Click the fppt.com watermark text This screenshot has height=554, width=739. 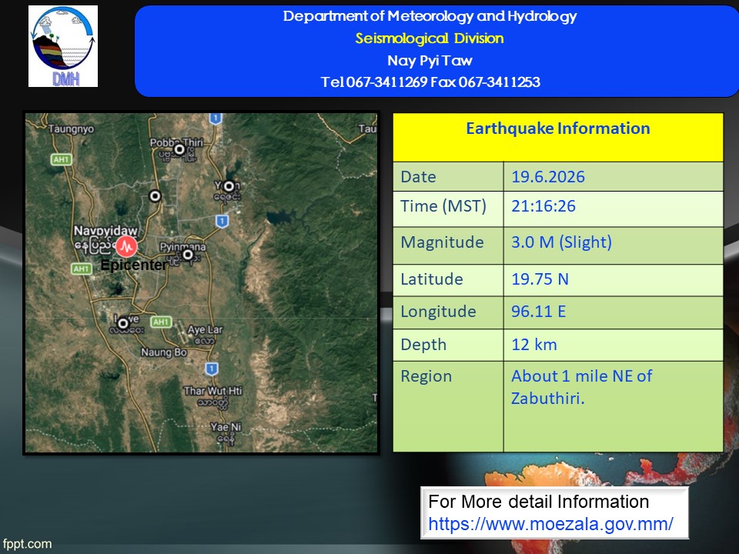tap(27, 544)
